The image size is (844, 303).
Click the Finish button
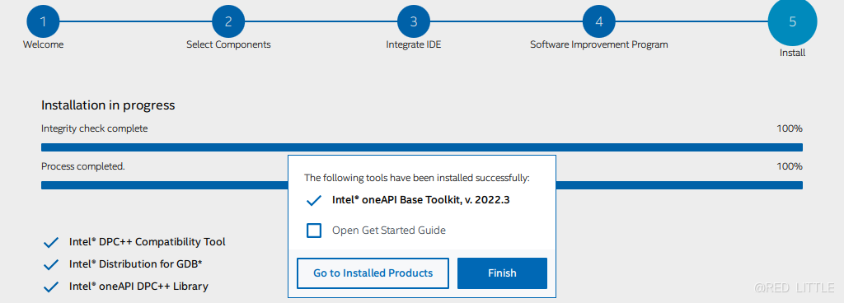pyautogui.click(x=502, y=273)
